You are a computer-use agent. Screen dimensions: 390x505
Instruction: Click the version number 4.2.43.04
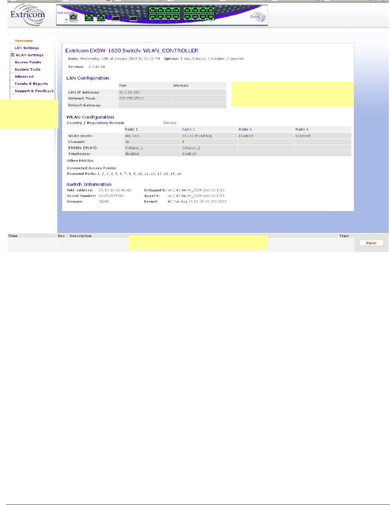pos(97,67)
